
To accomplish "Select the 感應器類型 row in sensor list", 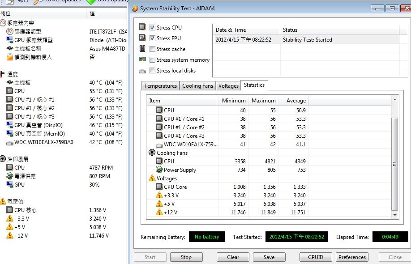I will 64,31.
